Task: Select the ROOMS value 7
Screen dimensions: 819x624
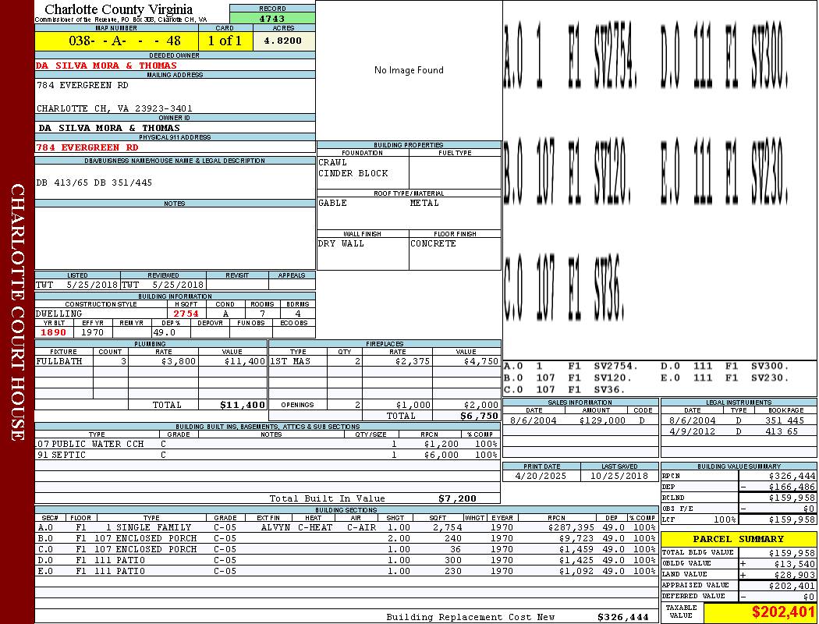Action: click(x=263, y=314)
